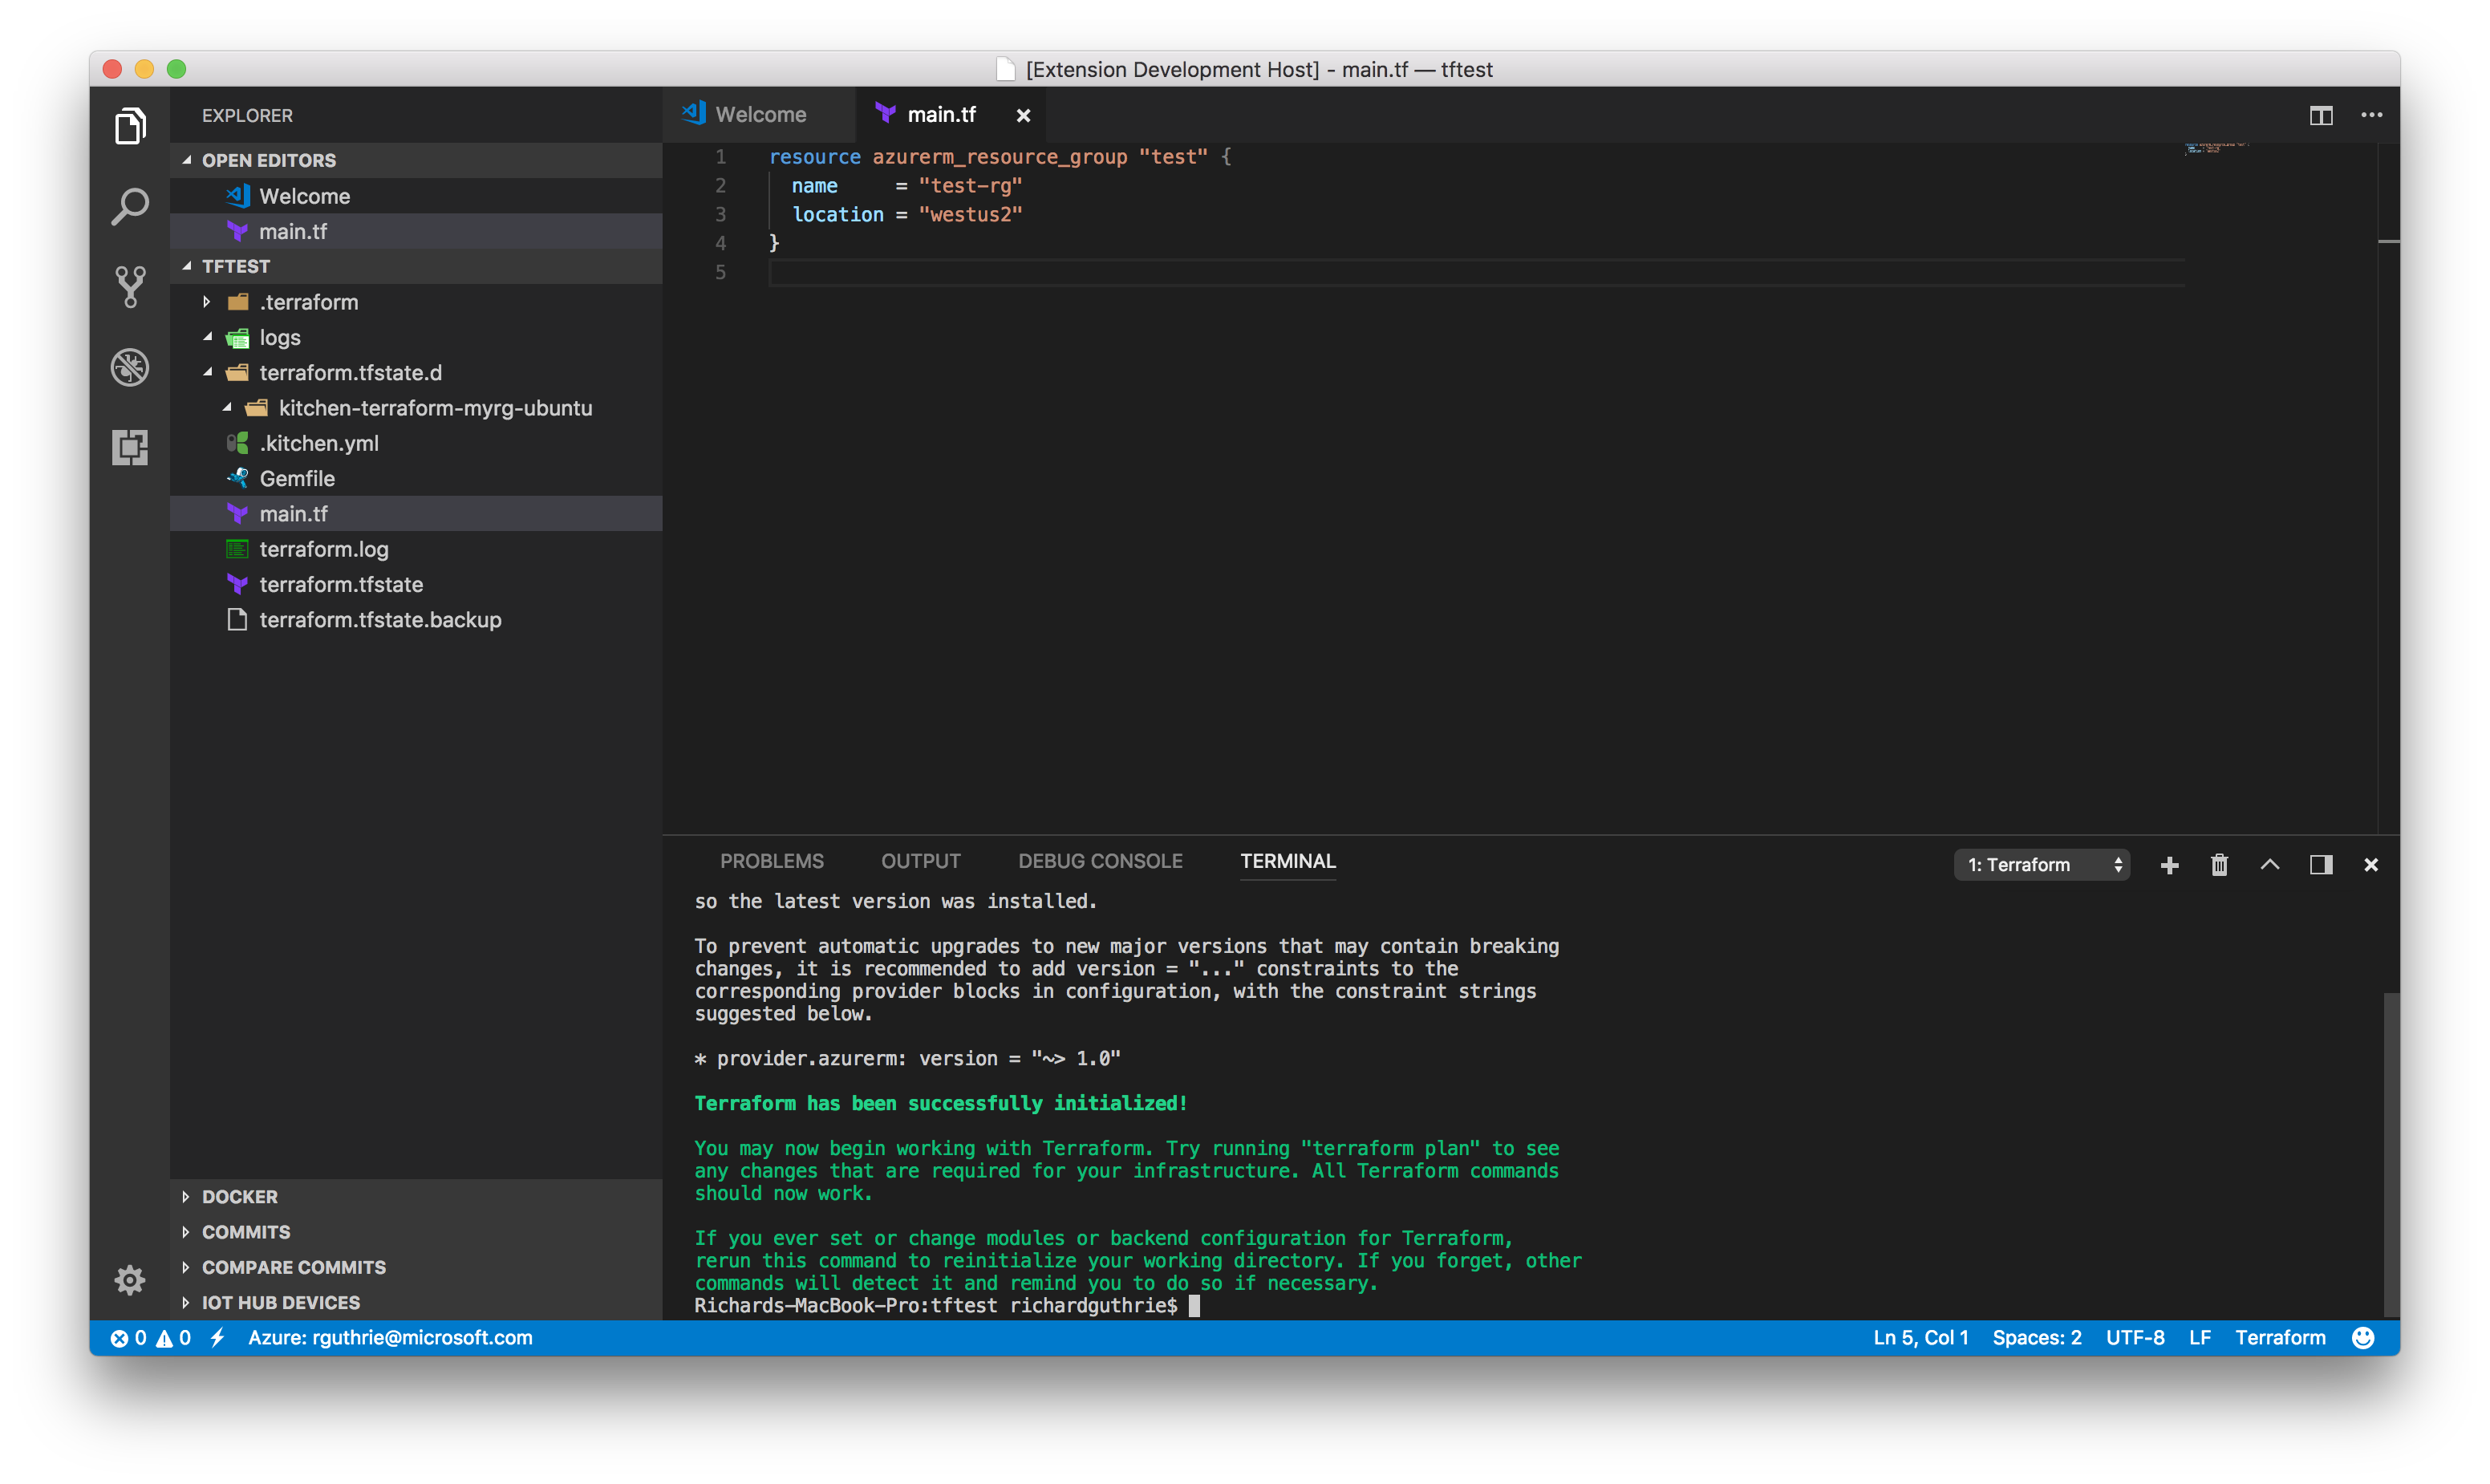Switch to the PROBLEMS panel tab

[771, 862]
